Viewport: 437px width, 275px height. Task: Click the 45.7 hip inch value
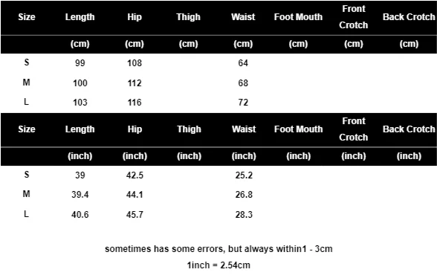click(x=135, y=215)
